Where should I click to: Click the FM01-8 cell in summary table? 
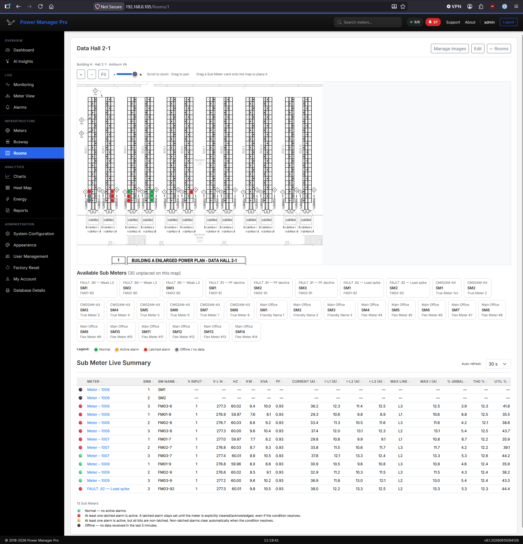coord(165,415)
